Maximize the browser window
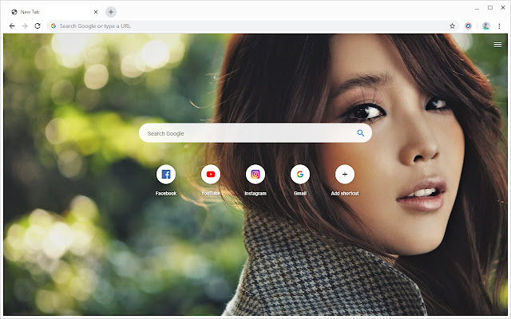Image resolution: width=511 pixels, height=319 pixels. pos(490,7)
